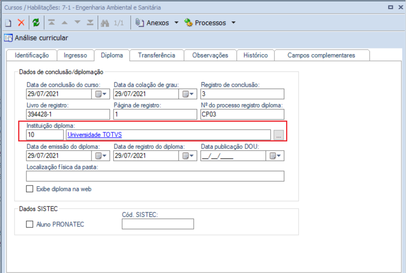Open Análise curricular
The image size is (406, 273).
pyautogui.click(x=36, y=38)
